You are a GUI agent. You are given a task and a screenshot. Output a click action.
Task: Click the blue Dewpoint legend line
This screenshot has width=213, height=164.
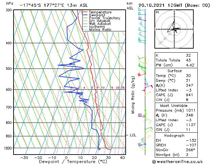tap(85, 15)
